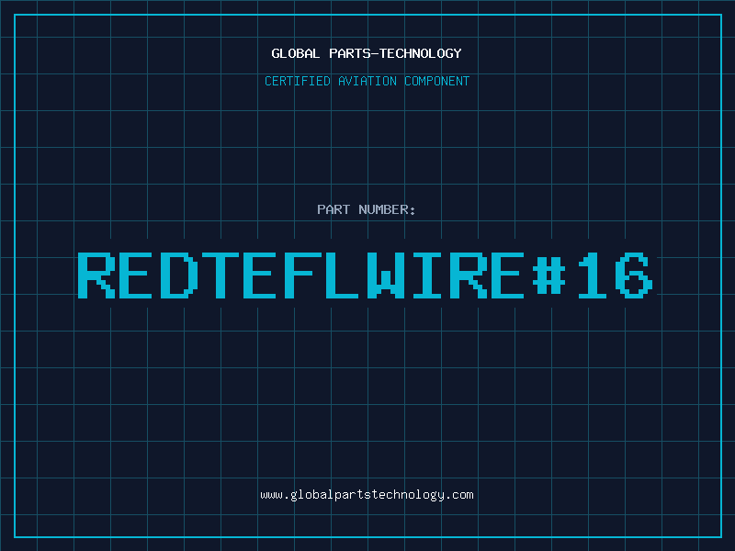735x551 pixels.
Task: Click the GLOBAL PARTS-TECHNOLOGY heading
Action: [x=367, y=53]
